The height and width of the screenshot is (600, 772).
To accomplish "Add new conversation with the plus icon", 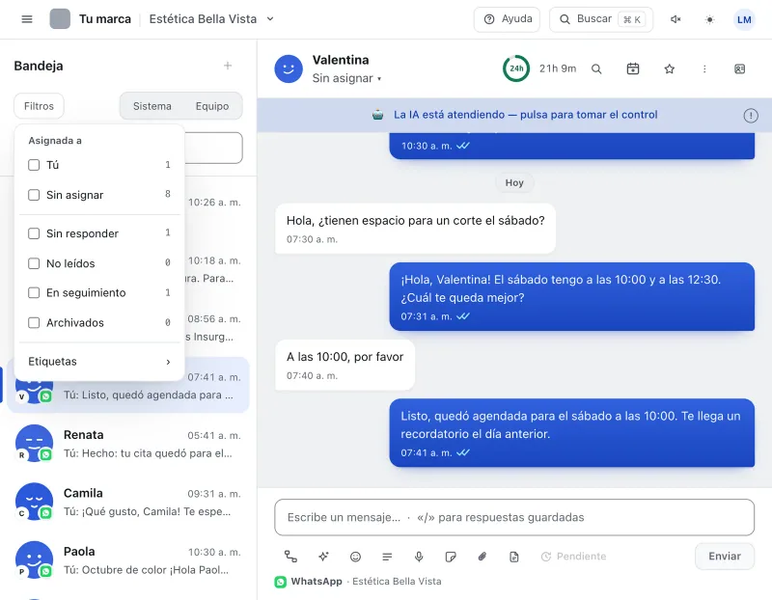I will coord(228,66).
